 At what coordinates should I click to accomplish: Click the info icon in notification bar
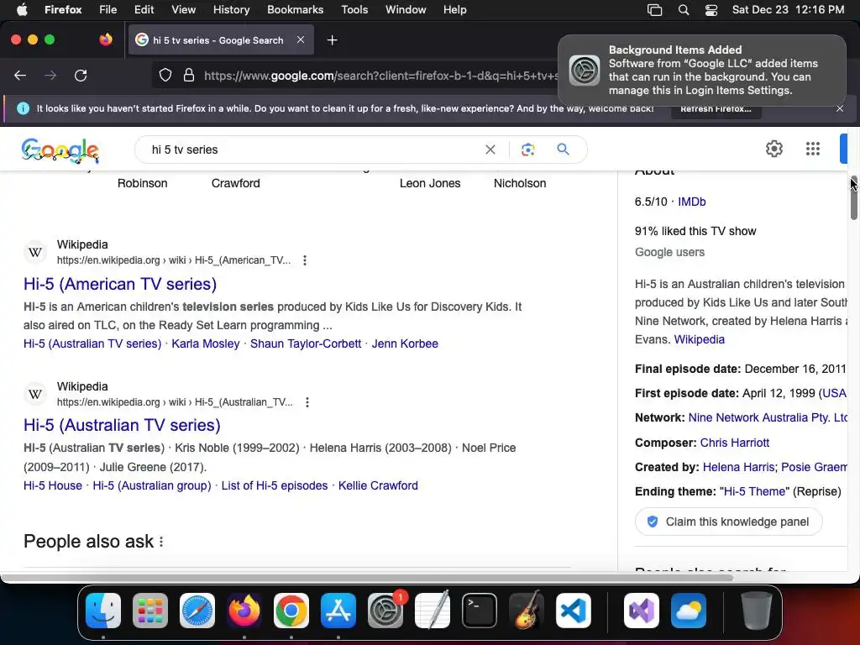(x=23, y=108)
